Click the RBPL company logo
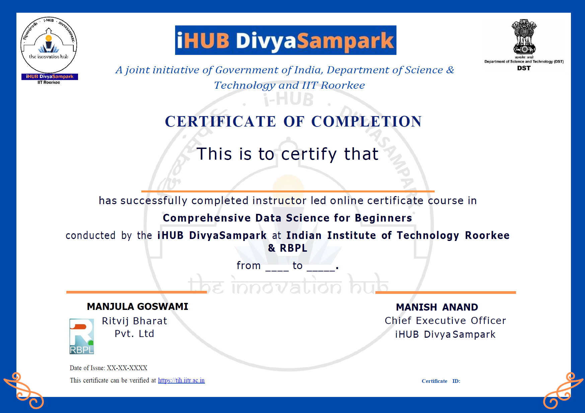Viewport: 585px width, 413px height. pos(81,336)
